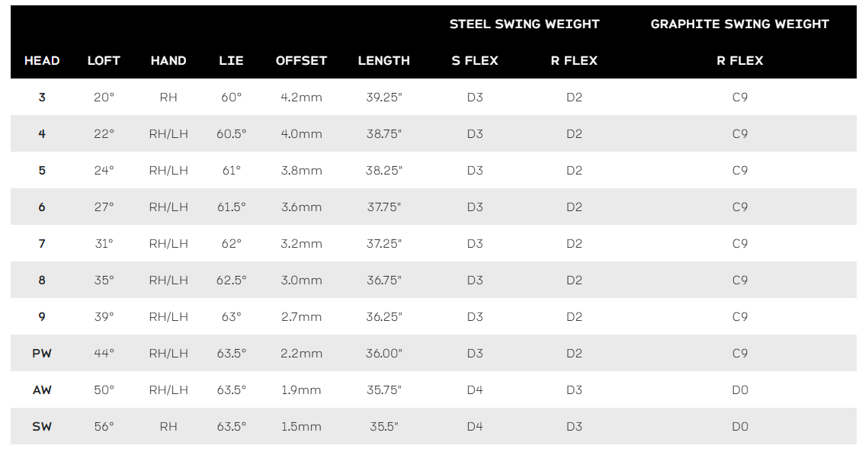Click the STEEL SWING WEIGHT heading
Viewport: 859px width, 452px height.
(x=524, y=24)
